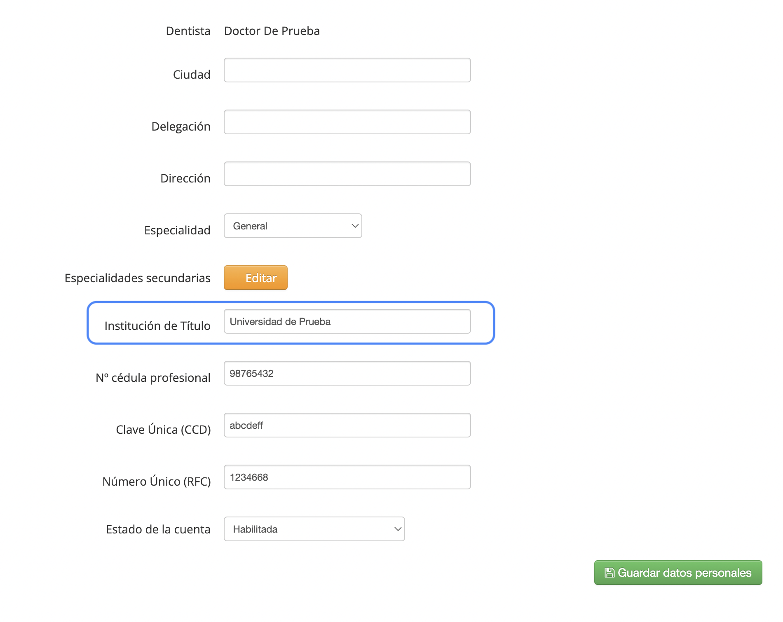Click the Dirección label
Image resolution: width=783 pixels, height=622 pixels.
click(x=185, y=178)
